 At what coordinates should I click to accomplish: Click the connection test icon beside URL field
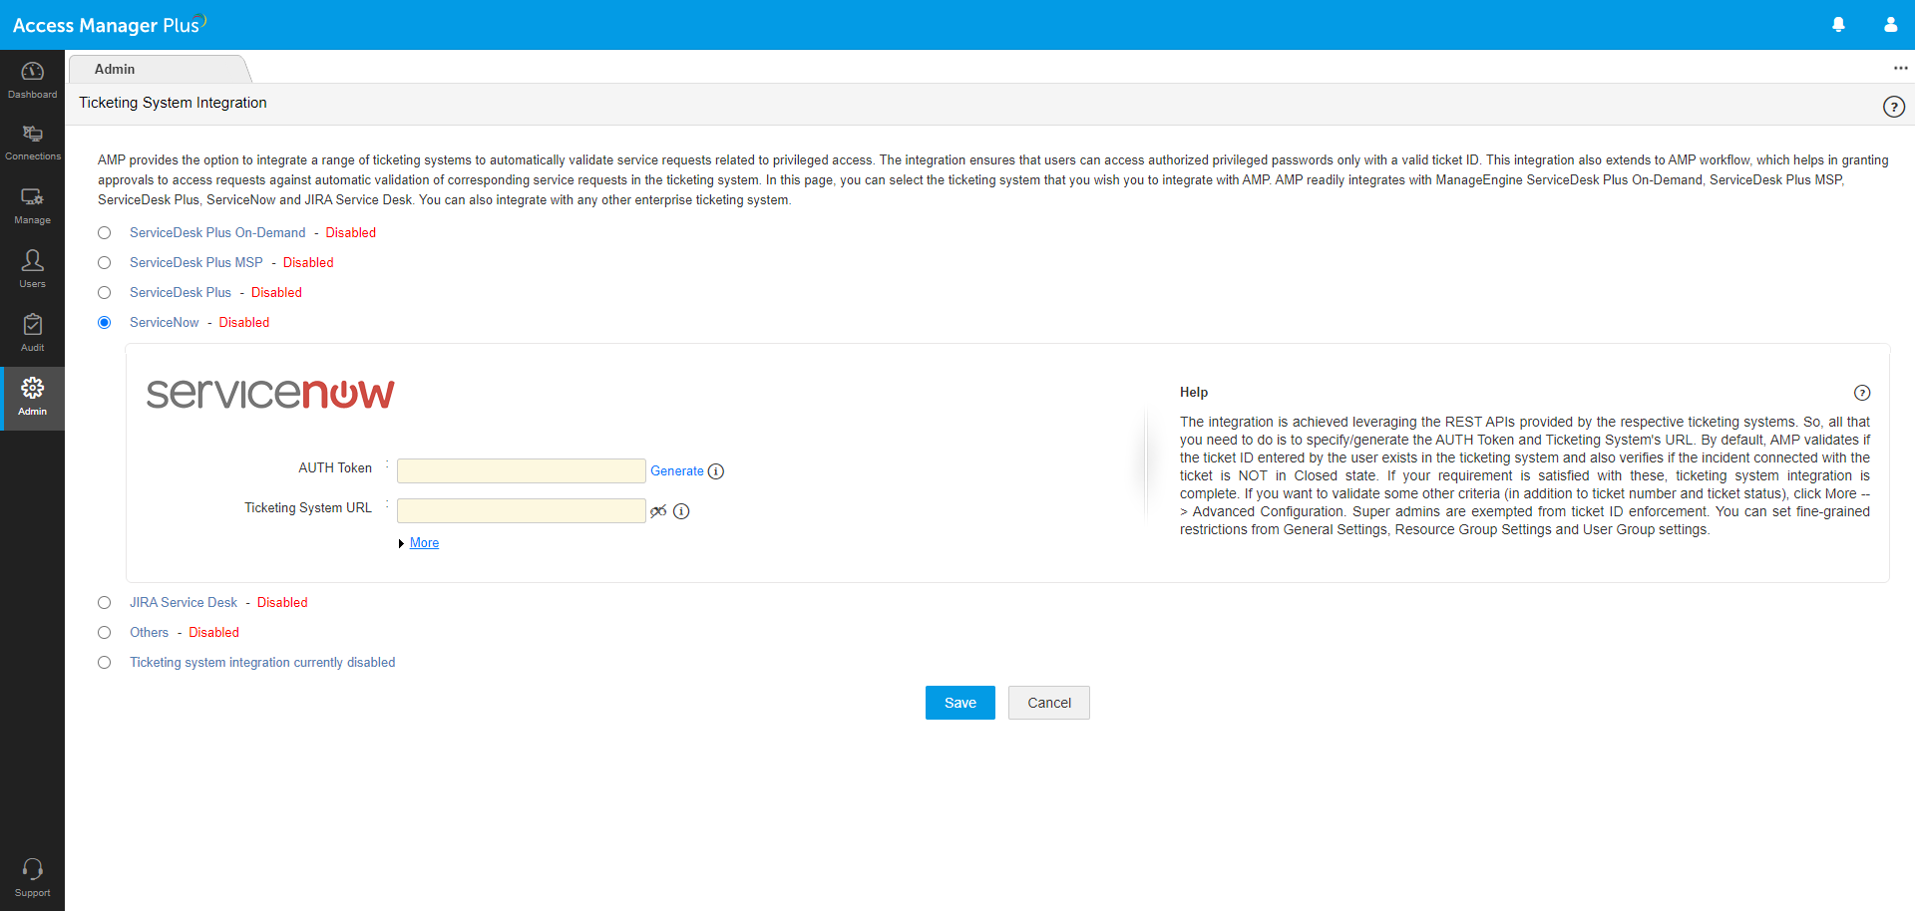click(x=658, y=511)
